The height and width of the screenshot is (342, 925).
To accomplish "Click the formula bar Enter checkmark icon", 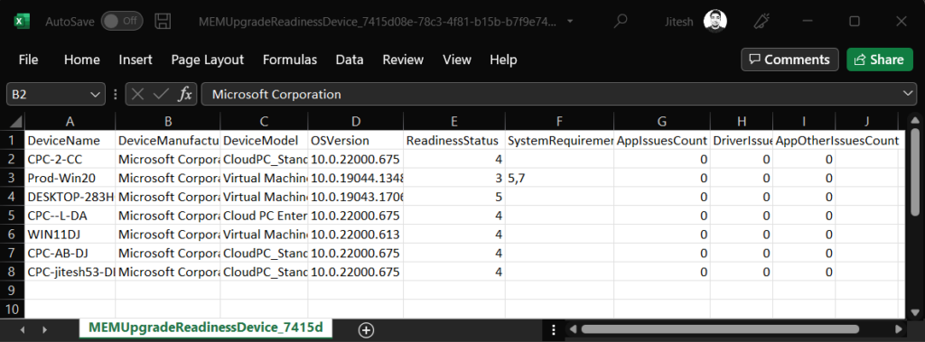I will (x=161, y=95).
